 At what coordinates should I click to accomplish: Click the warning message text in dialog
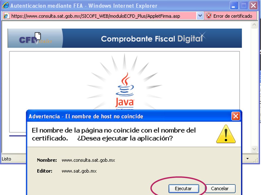(x=114, y=134)
